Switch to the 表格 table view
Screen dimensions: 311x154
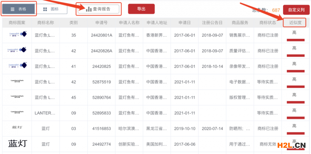click(18, 9)
